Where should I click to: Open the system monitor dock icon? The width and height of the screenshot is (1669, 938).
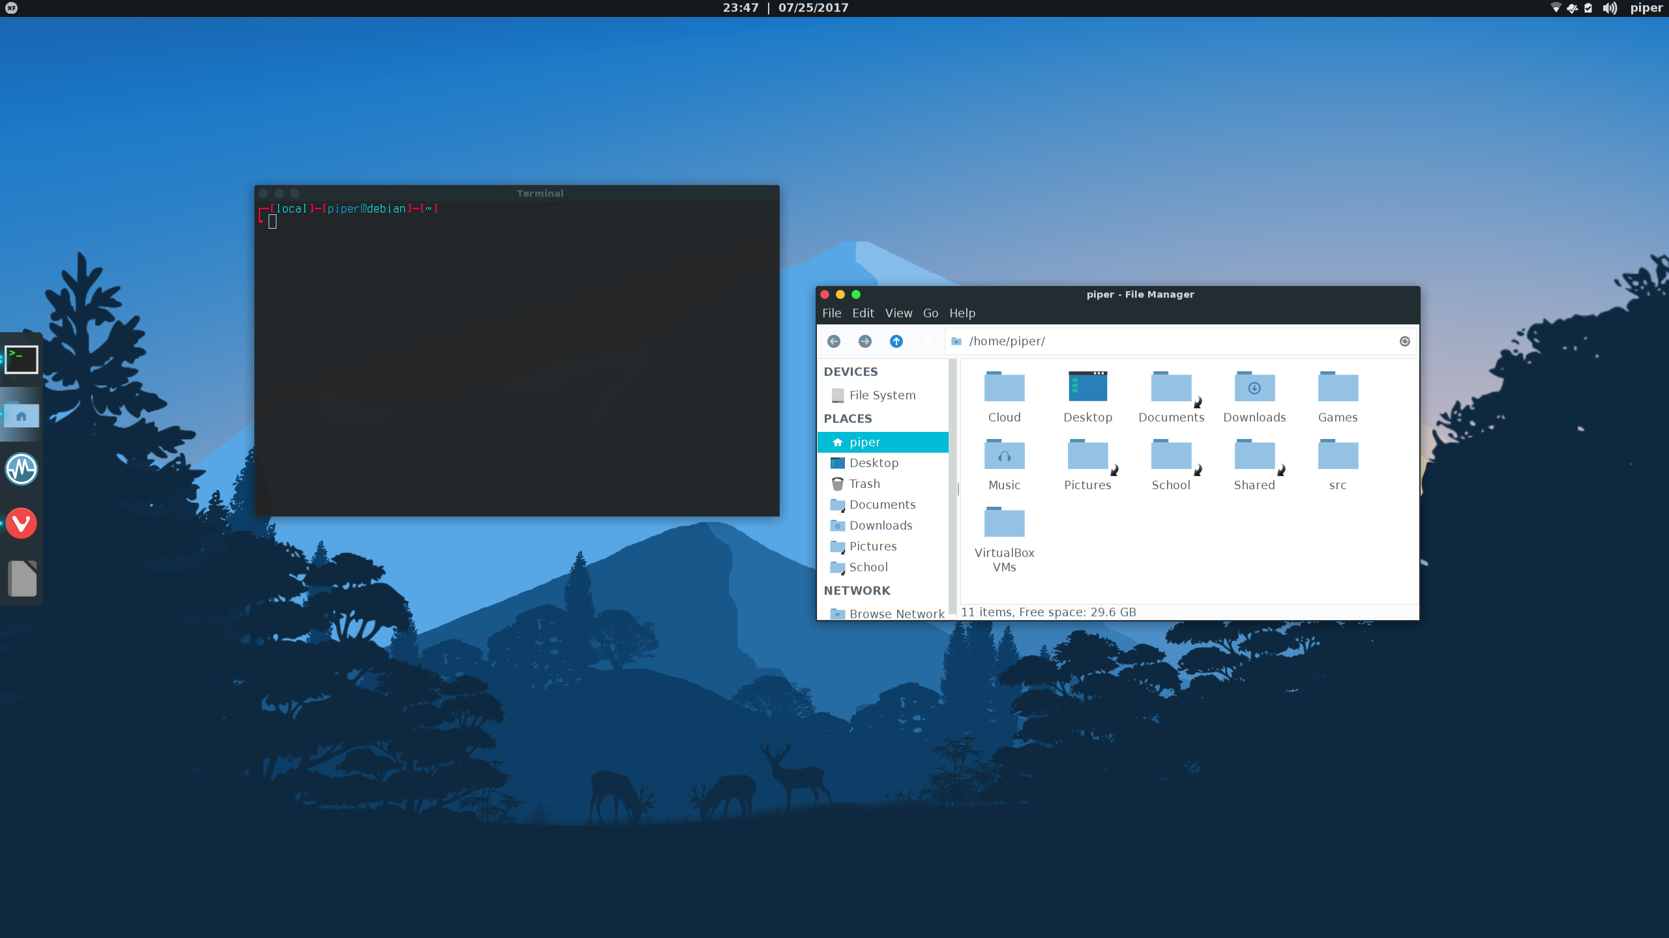[22, 469]
